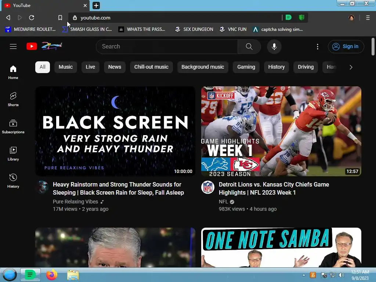Open MEDIAFIRE ROULET... bookmark
376x282 pixels.
tap(30, 29)
